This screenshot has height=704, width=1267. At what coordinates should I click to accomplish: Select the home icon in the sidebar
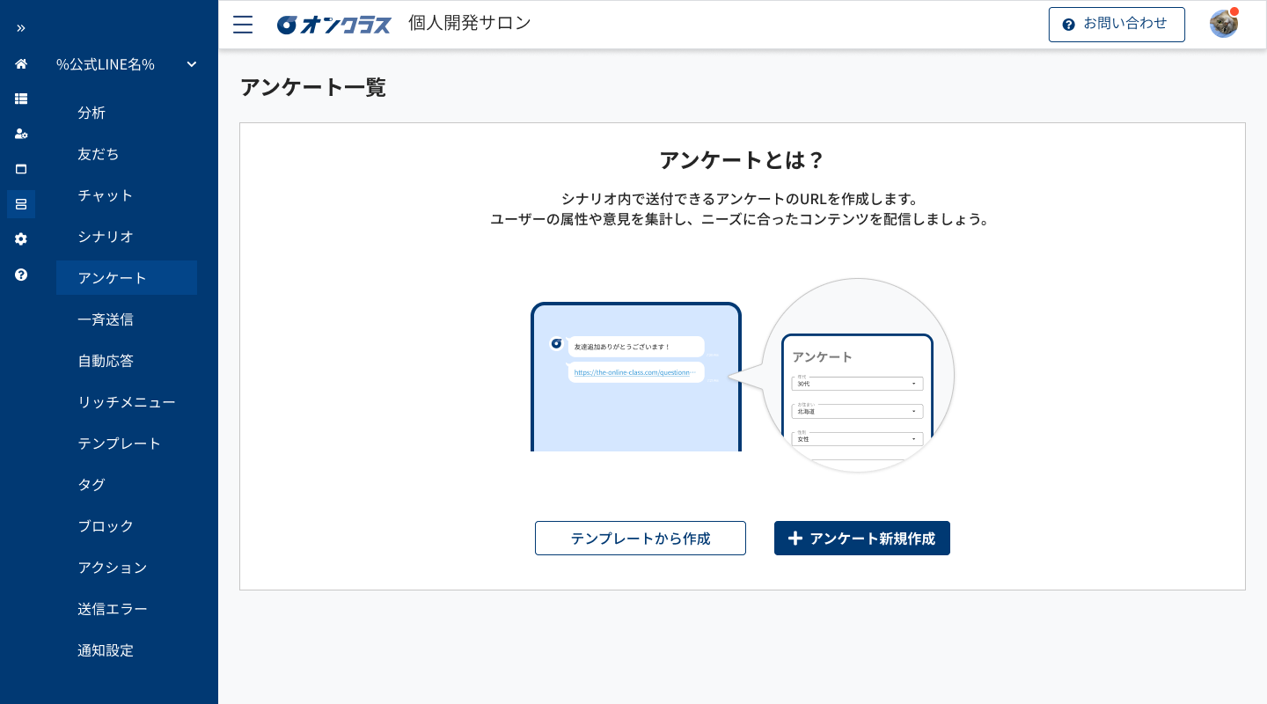pyautogui.click(x=19, y=63)
